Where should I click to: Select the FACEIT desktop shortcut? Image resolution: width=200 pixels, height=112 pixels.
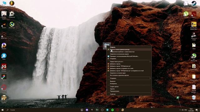4,25
